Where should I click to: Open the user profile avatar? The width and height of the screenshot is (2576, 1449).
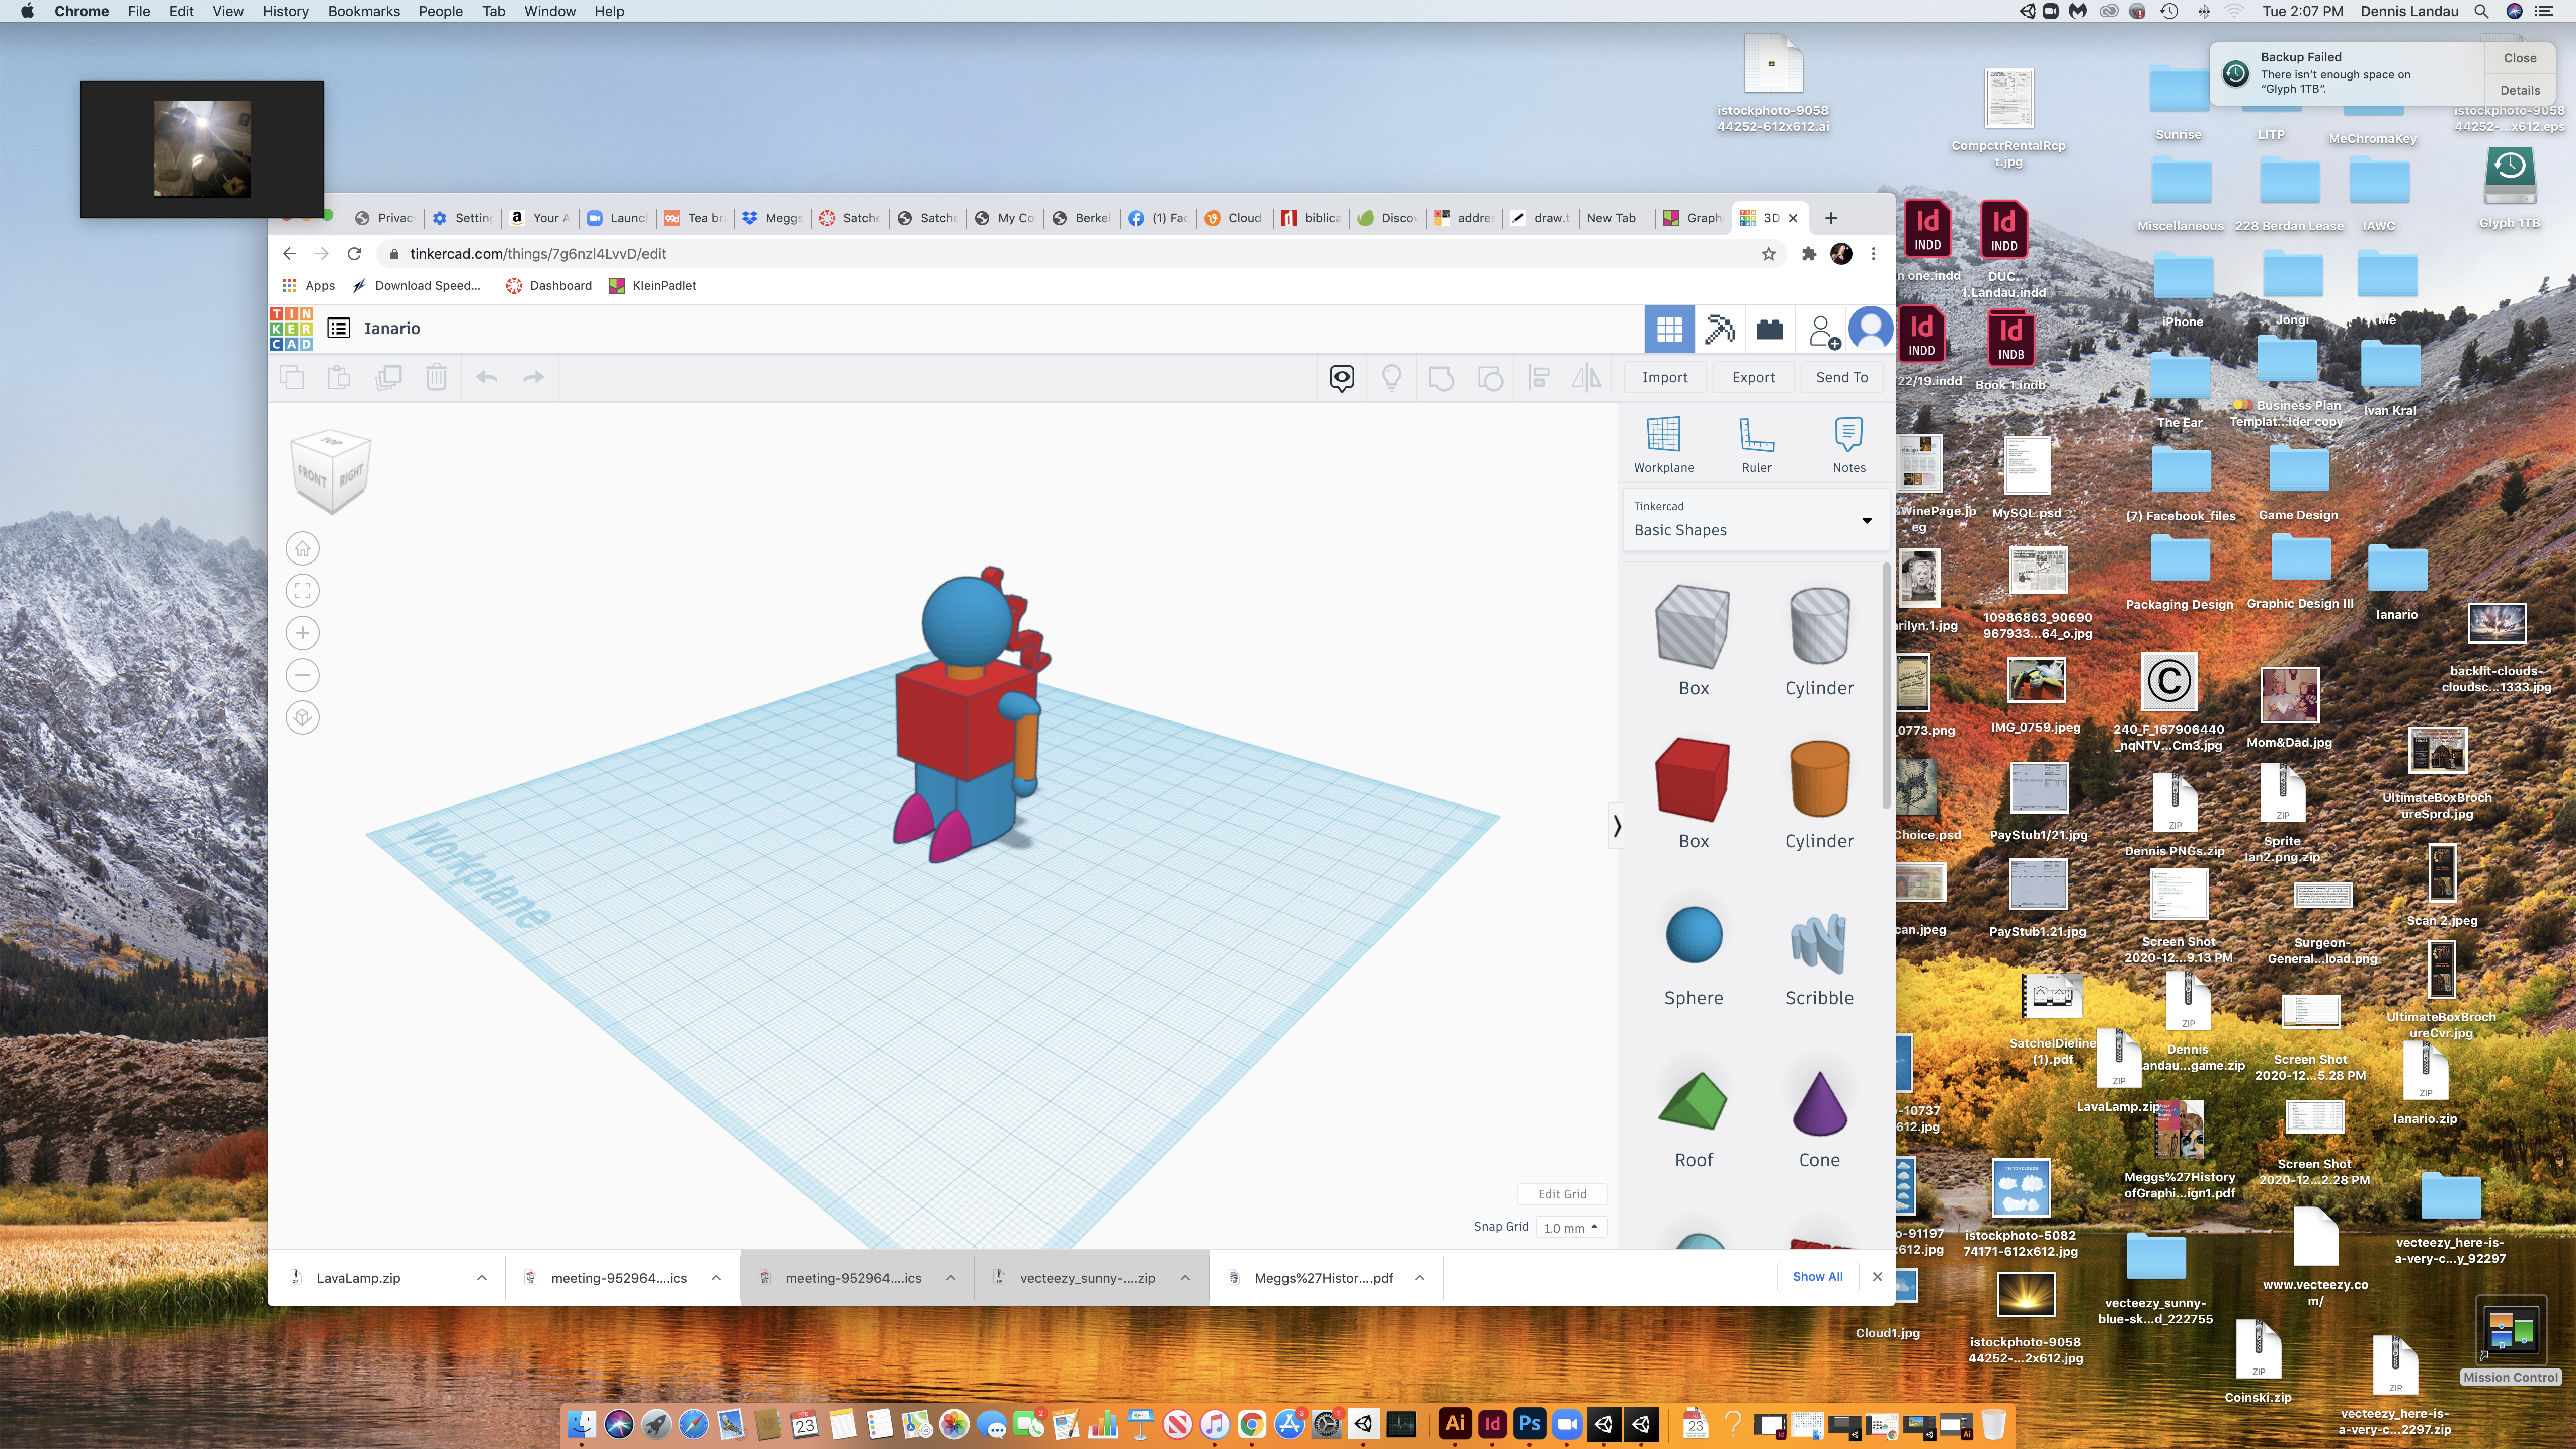point(1869,328)
